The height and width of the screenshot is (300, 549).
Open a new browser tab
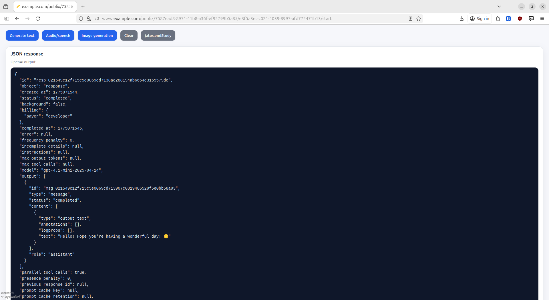point(83,7)
